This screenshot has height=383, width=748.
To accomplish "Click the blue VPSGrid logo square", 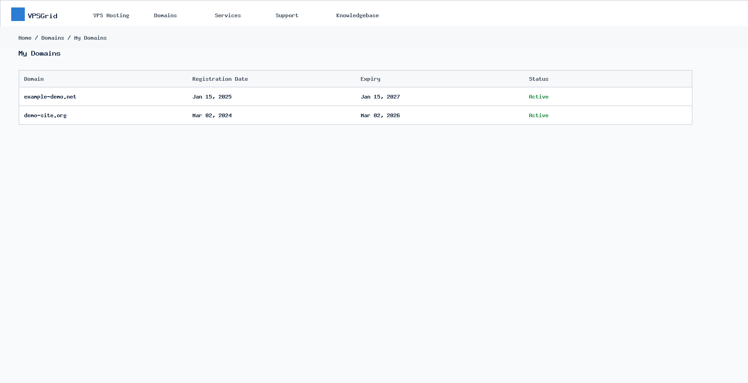I will (18, 14).
